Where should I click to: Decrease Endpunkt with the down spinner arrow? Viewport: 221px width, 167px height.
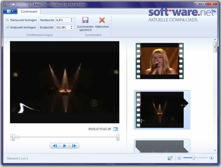[72, 28]
